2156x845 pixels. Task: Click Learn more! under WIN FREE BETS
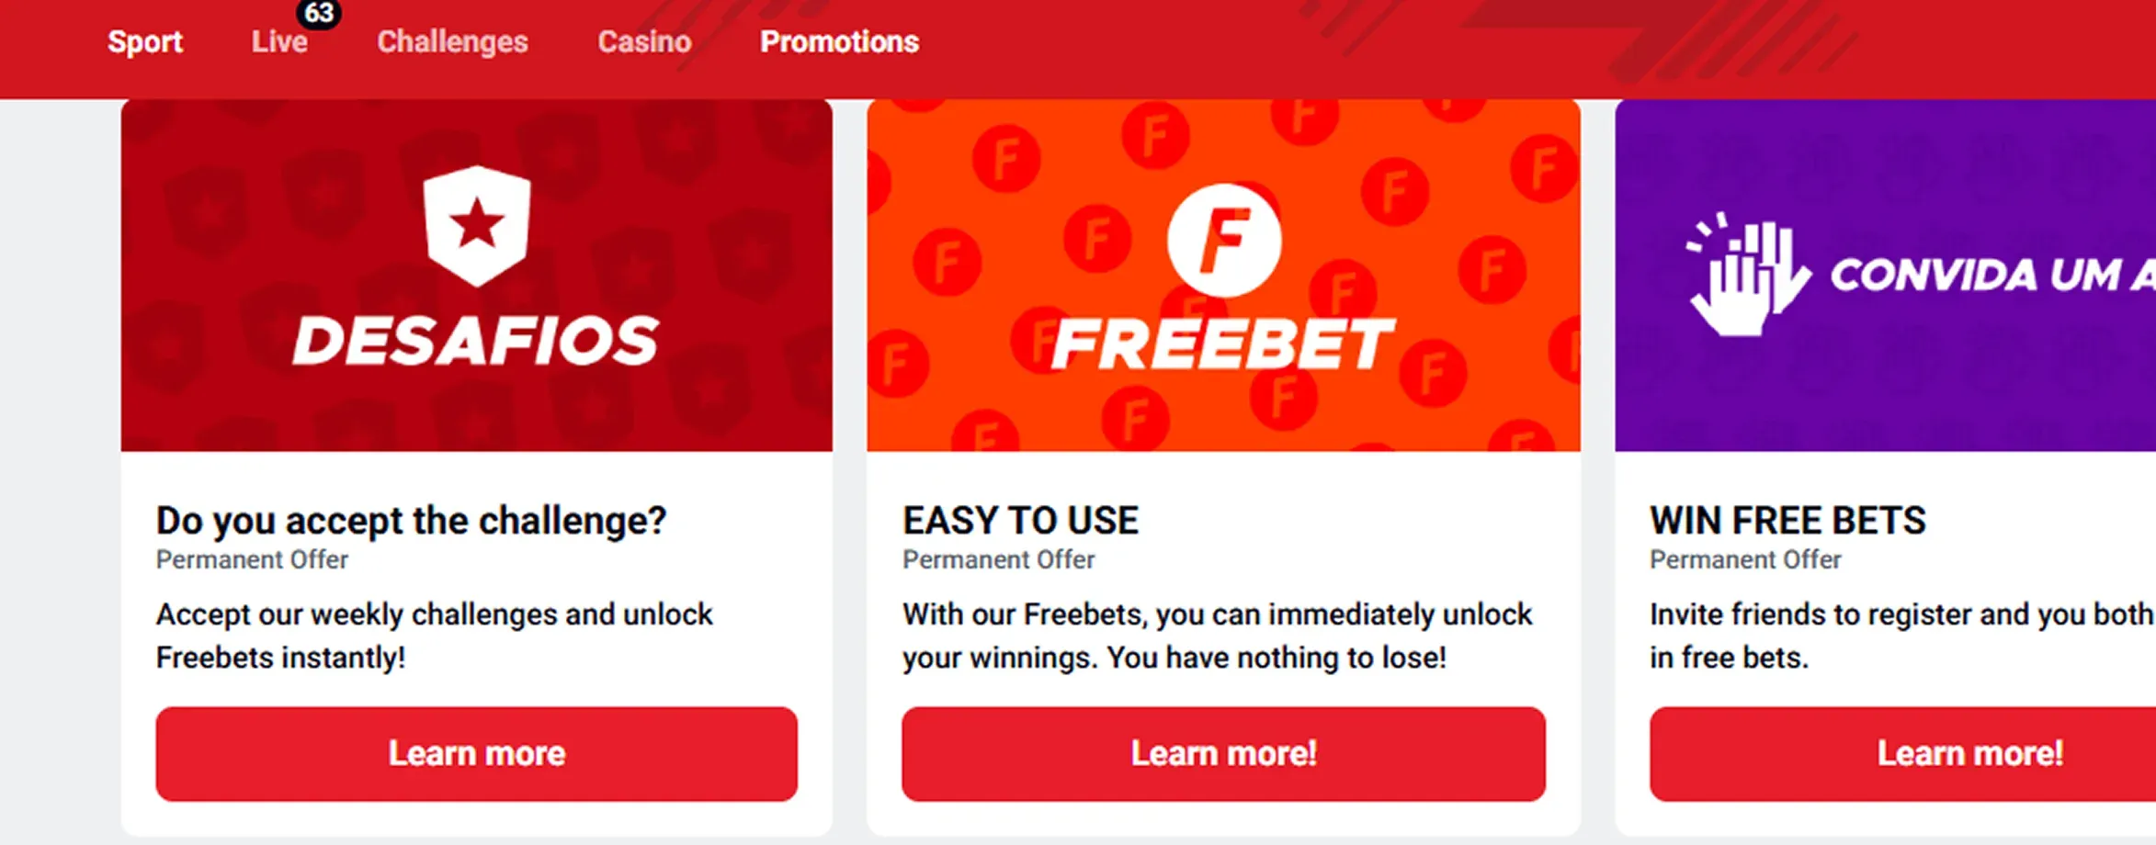(1969, 753)
